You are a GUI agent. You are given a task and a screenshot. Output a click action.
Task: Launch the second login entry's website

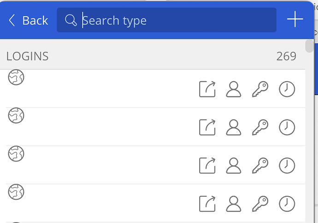(x=207, y=127)
